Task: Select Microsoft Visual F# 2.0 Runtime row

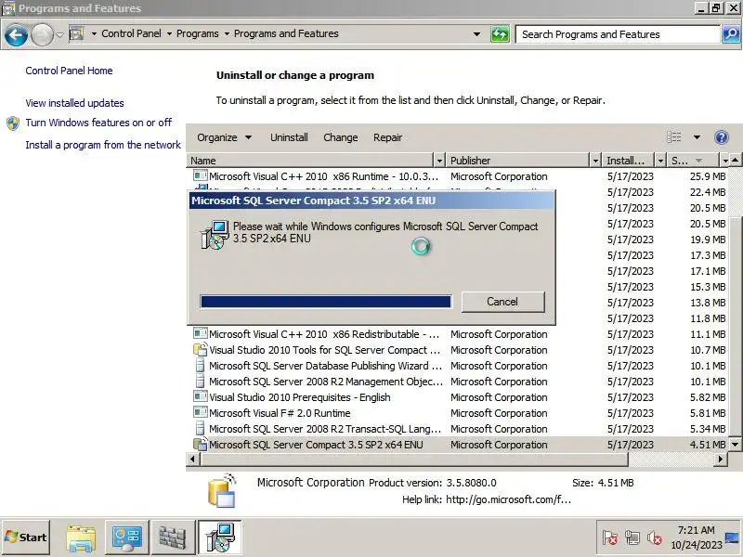Action: click(x=459, y=413)
